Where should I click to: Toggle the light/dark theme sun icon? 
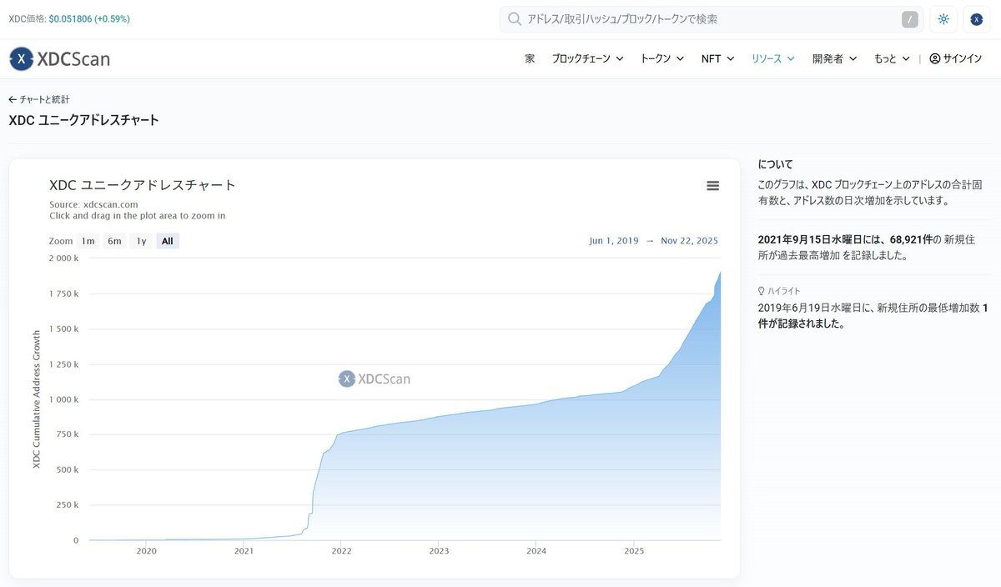(943, 19)
